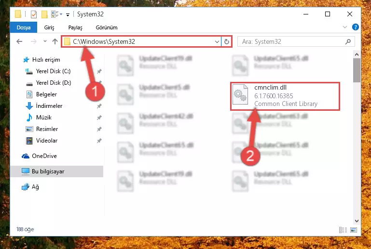
Task: Click the Ağ network icon
Action: point(26,187)
